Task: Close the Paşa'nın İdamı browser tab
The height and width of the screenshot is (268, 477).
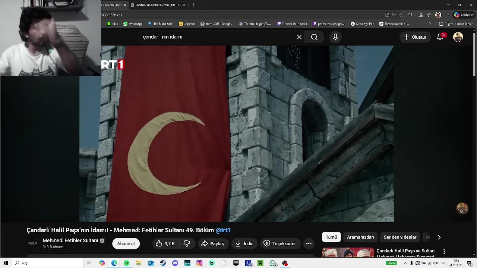Action: click(125, 5)
